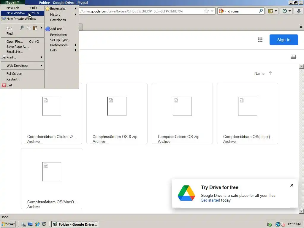The image size is (304, 228).
Task: Select Restart... in Mypal menu
Action: point(23,79)
